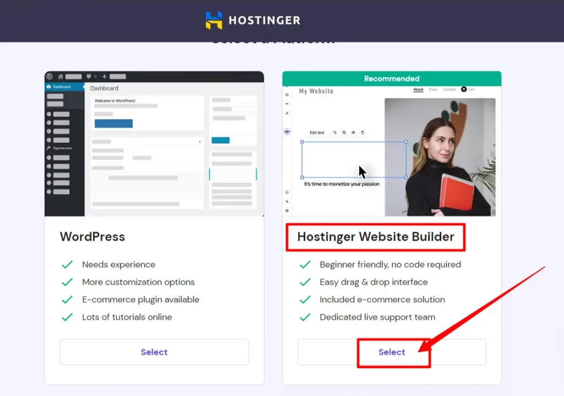This screenshot has height=396, width=564.
Task: Click the checkmark beside 'More customization options'
Action: pyautogui.click(x=67, y=283)
